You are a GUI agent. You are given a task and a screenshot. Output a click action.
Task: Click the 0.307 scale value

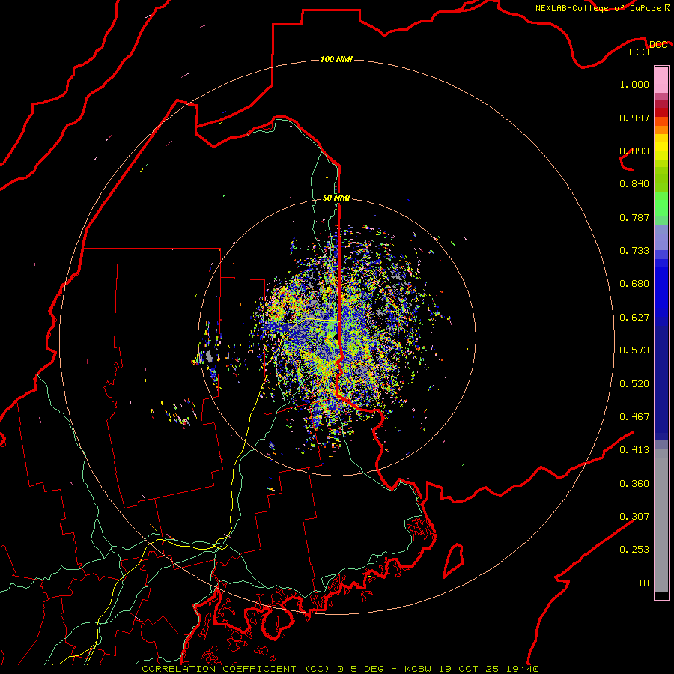pyautogui.click(x=634, y=517)
